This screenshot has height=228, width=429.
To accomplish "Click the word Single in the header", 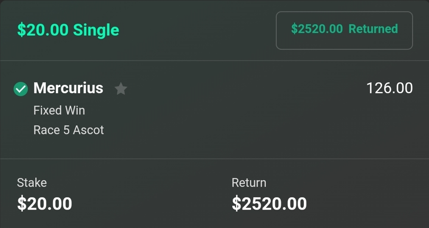I will pyautogui.click(x=96, y=30).
